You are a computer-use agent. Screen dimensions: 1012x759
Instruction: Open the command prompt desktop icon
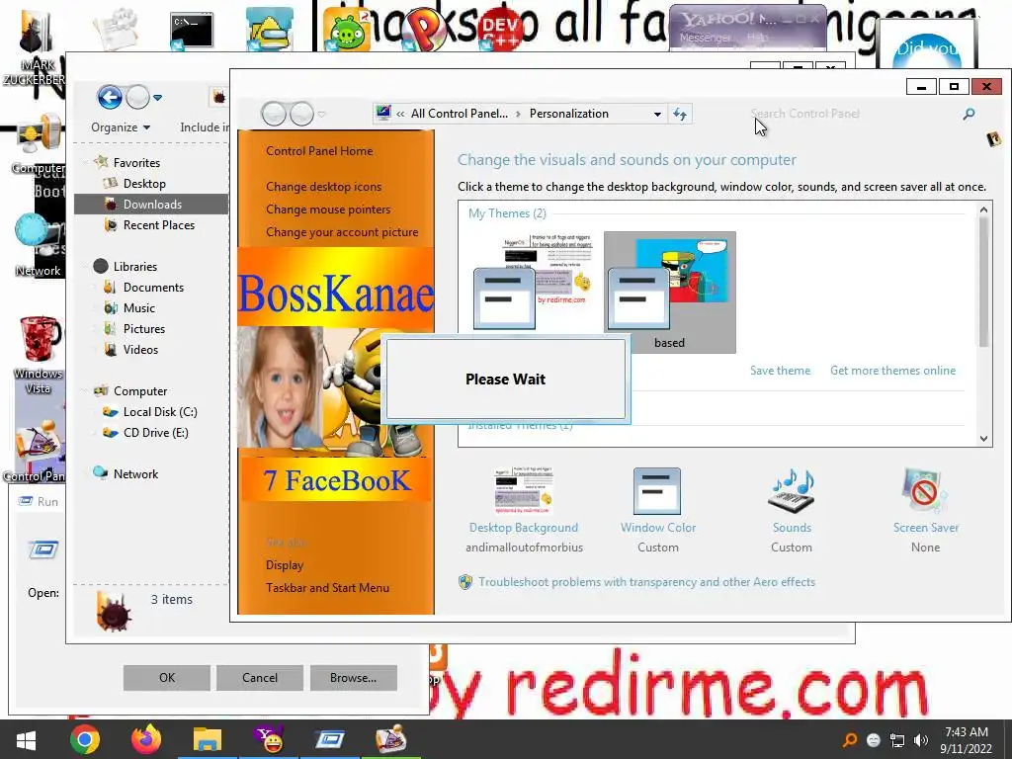coord(191,31)
